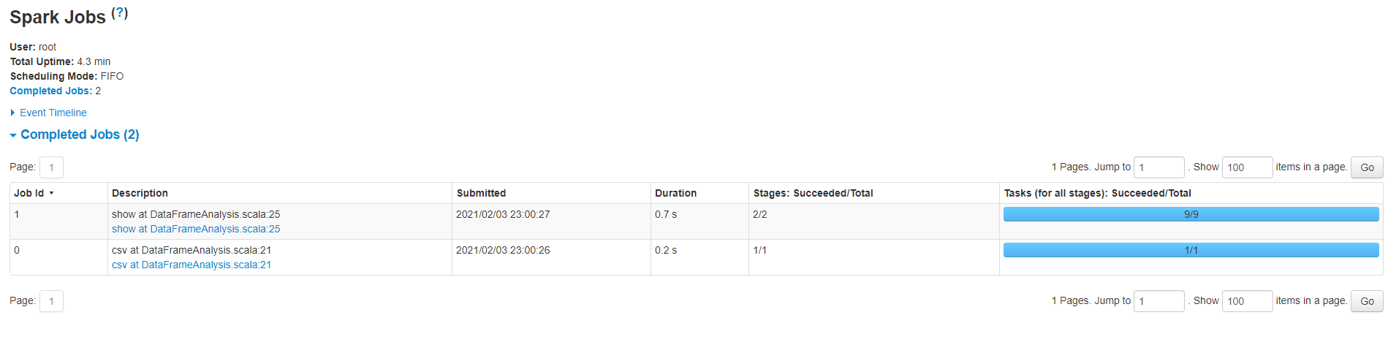The width and height of the screenshot is (1388, 364).
Task: Click the Duration column header
Action: click(x=675, y=193)
